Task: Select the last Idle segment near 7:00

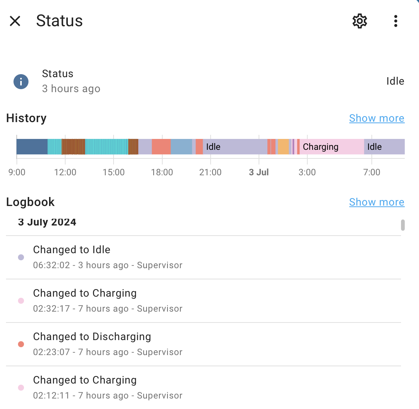Action: point(384,146)
